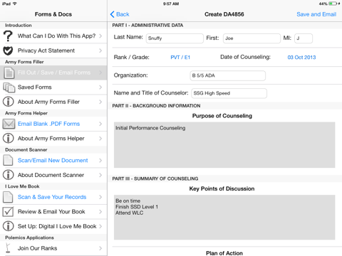Click the Counselor field with SSG High Speed
This screenshot has width=342, height=256.
pyautogui.click(x=229, y=93)
